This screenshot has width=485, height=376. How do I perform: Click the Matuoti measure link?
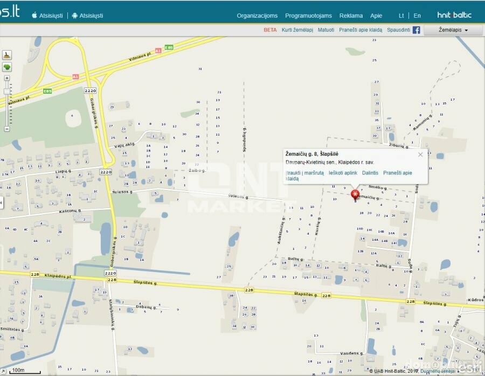325,30
